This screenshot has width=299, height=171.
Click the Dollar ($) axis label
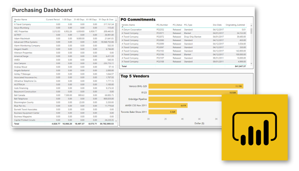[199, 123]
